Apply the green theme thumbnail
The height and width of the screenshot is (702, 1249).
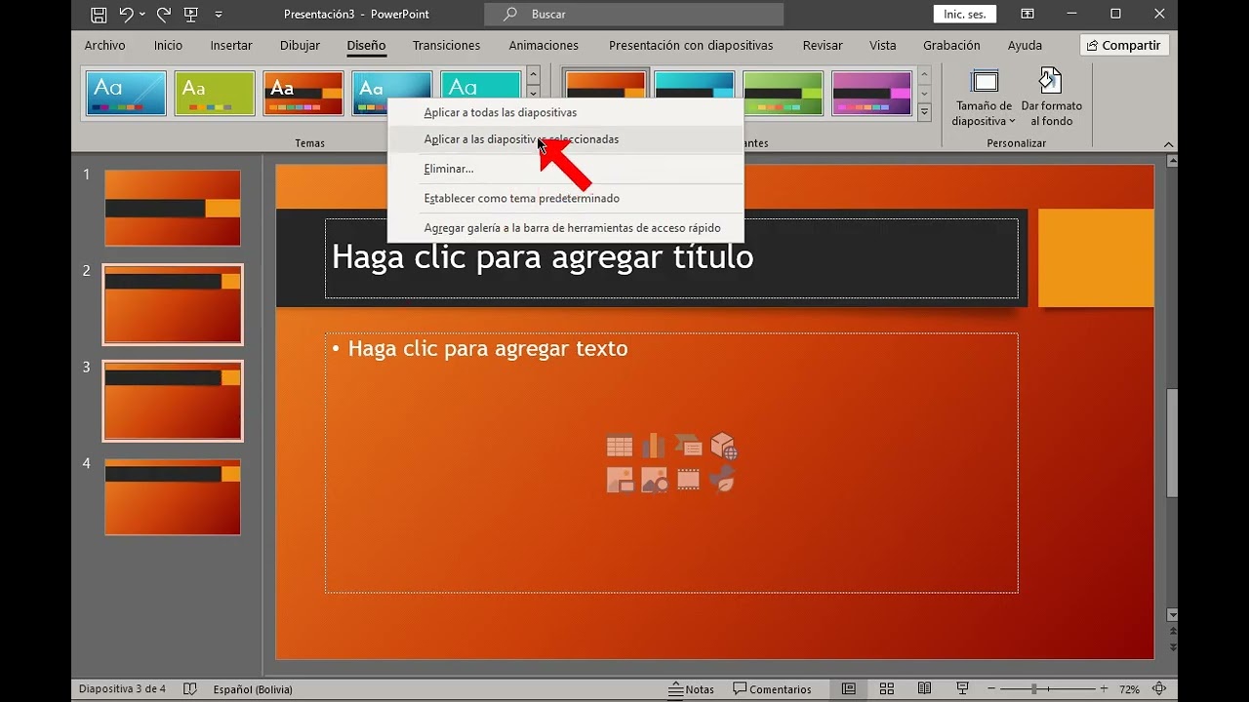(x=215, y=94)
